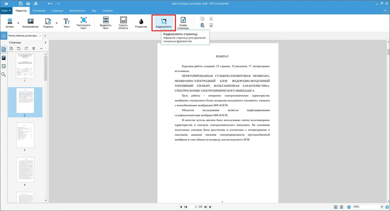Print the document via printer icon
Viewport: 390px width, 211px height.
(28, 4)
